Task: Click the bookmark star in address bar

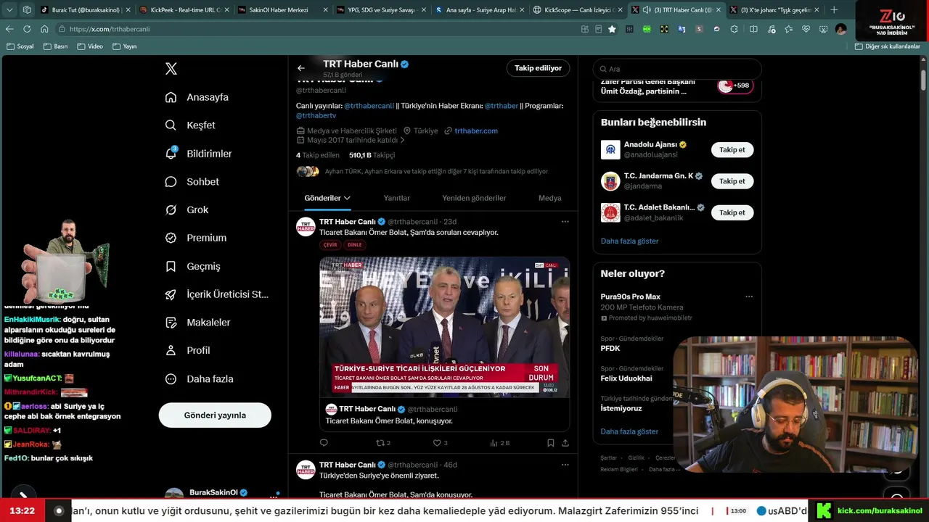Action: (x=612, y=29)
